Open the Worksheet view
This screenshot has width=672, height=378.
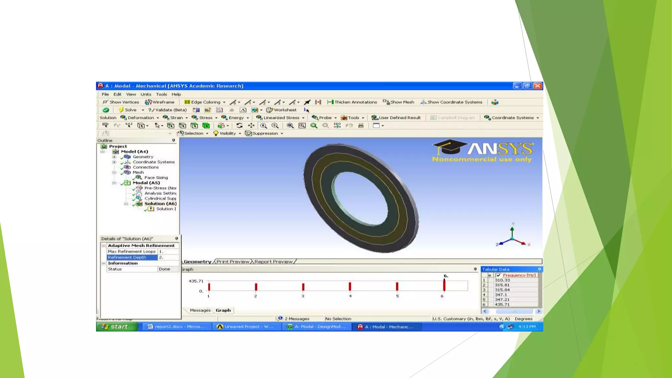[281, 110]
